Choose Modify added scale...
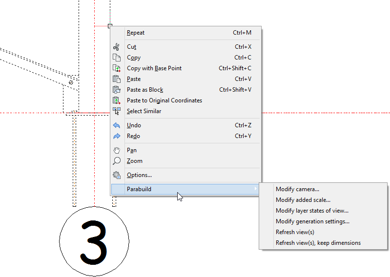 coord(323,200)
